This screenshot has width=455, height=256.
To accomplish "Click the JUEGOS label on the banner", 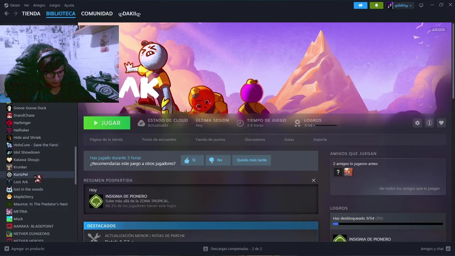I will pyautogui.click(x=438, y=30).
